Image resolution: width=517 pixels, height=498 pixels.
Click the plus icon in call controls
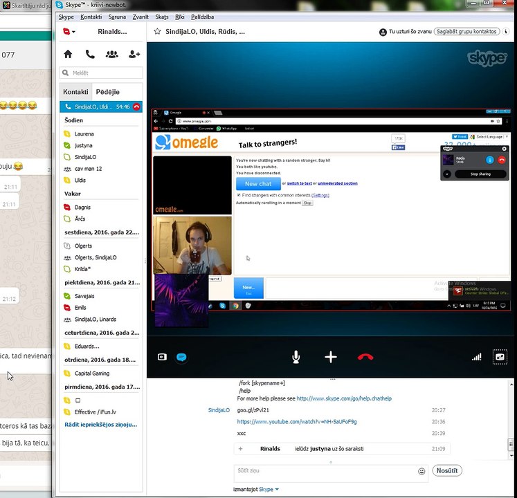pyautogui.click(x=331, y=357)
